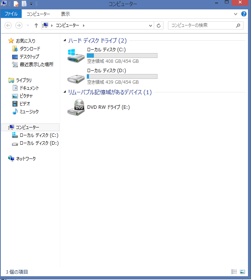This screenshot has width=251, height=280.
Task: Expand the breadcrumb arrow after コンピューター
Action: click(84, 25)
